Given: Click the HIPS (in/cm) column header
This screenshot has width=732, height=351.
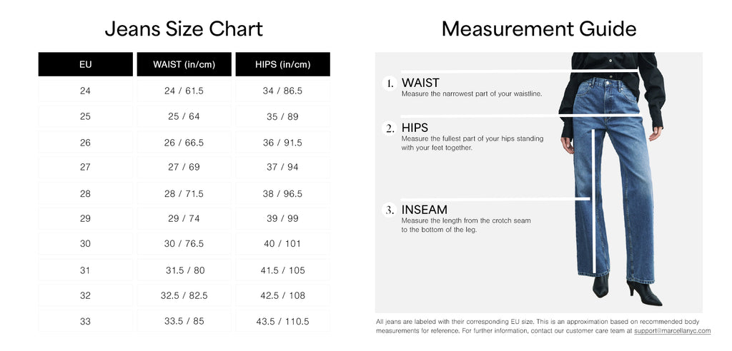Looking at the screenshot, I should [282, 64].
